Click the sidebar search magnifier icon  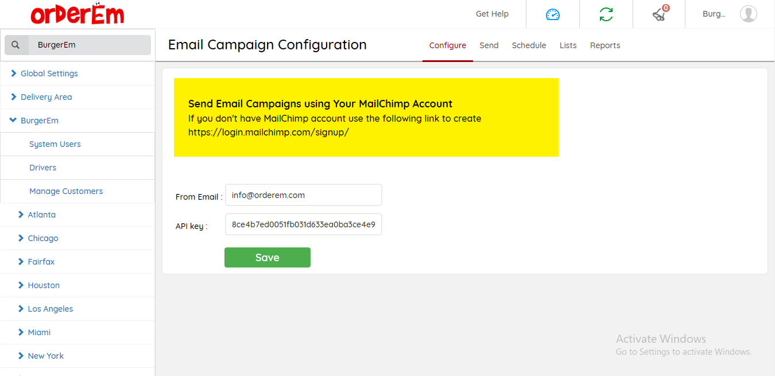coord(16,45)
